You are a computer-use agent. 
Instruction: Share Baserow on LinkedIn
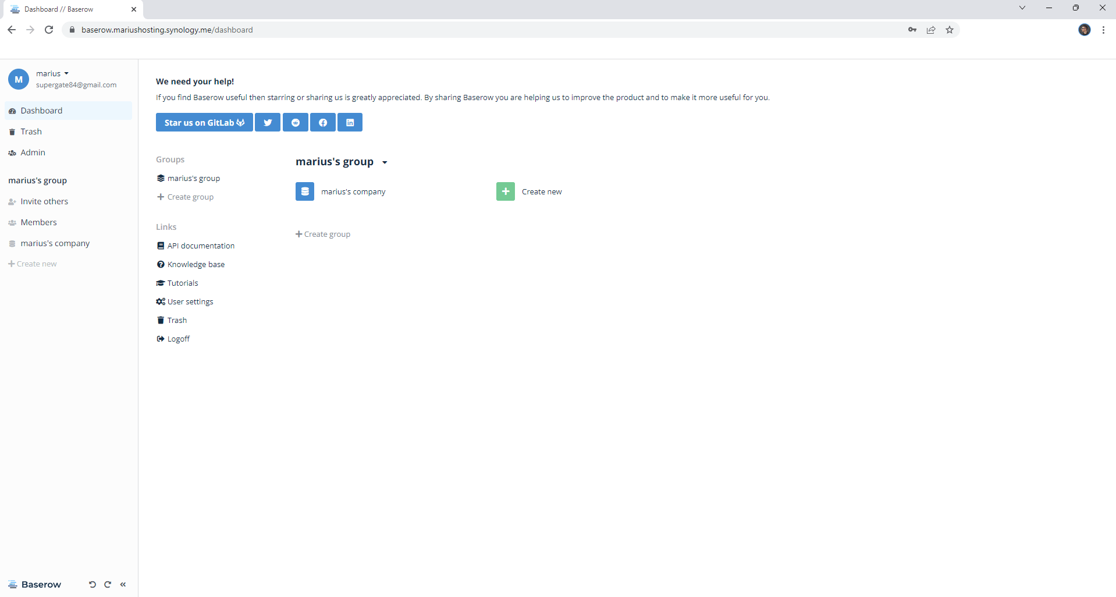(350, 122)
